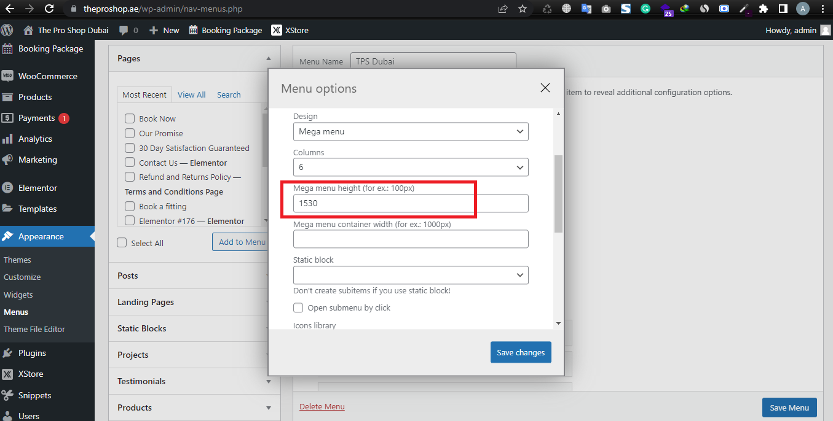
Task: Open the Design dropdown showing Mega menu
Action: point(411,131)
